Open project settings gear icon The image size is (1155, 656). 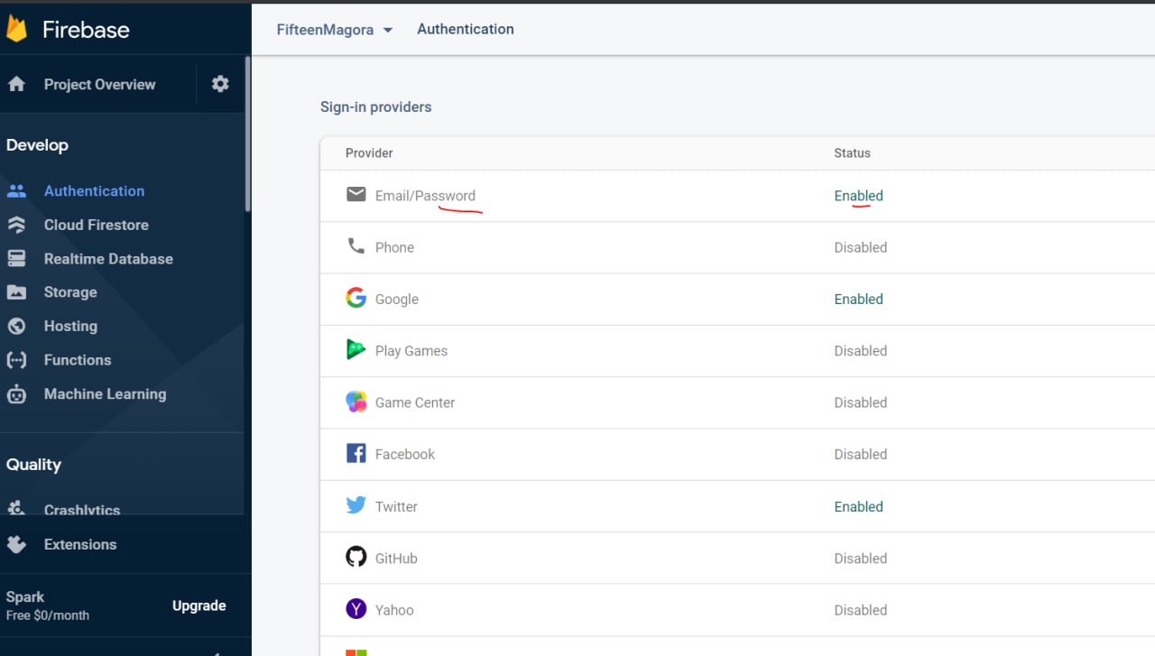click(220, 84)
